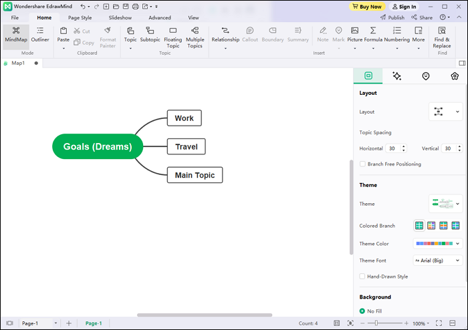This screenshot has height=330, width=468.
Task: Switch to MindMap mode
Action: coord(16,35)
